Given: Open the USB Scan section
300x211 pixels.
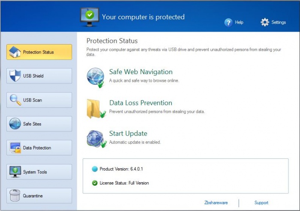Looking at the screenshot, I should pos(39,100).
